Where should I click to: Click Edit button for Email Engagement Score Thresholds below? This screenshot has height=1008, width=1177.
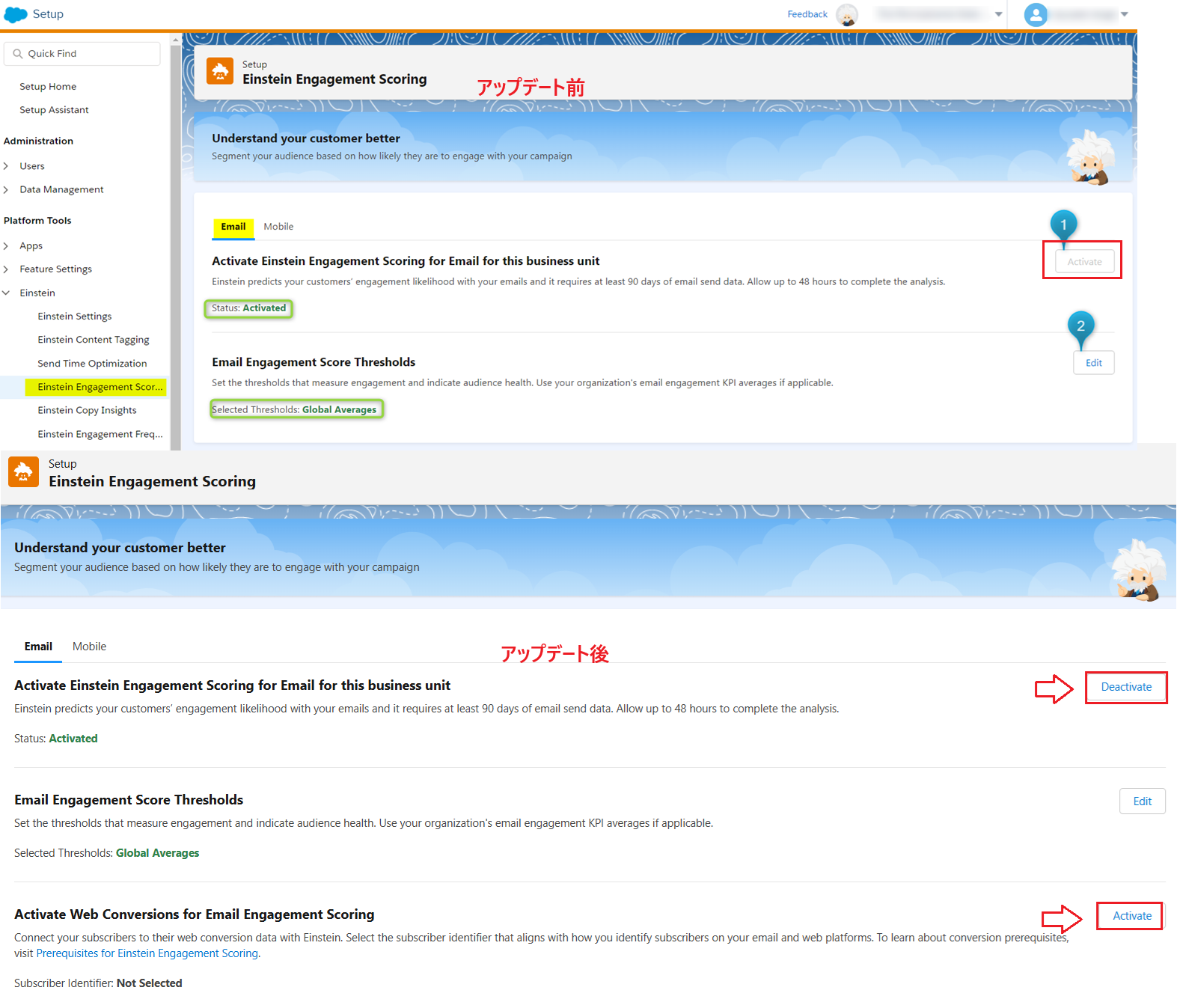point(1142,801)
